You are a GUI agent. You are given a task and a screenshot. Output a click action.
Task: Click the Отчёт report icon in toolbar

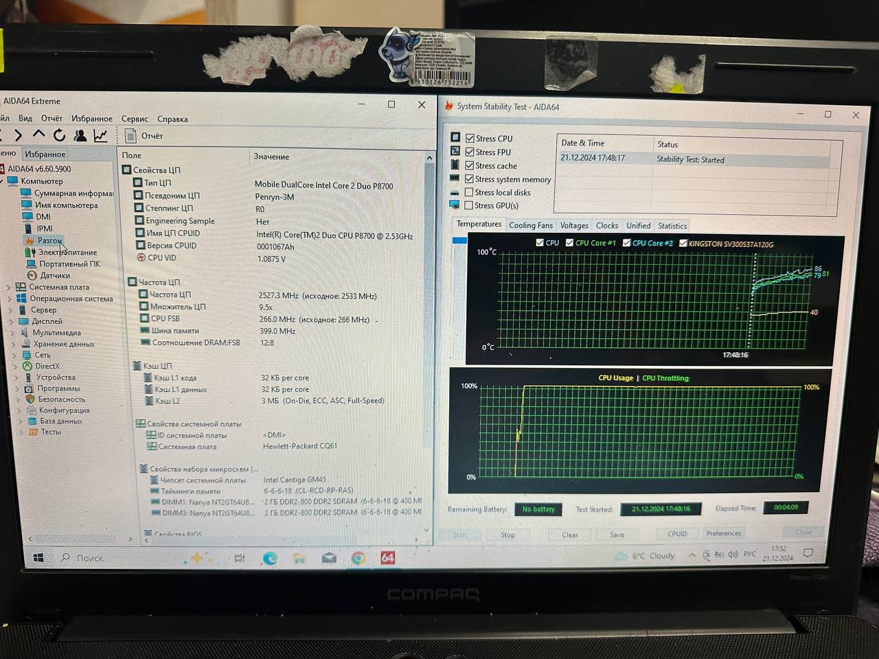pos(130,136)
